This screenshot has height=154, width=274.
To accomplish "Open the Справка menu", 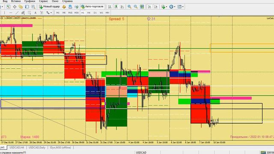I will click(68, 1).
